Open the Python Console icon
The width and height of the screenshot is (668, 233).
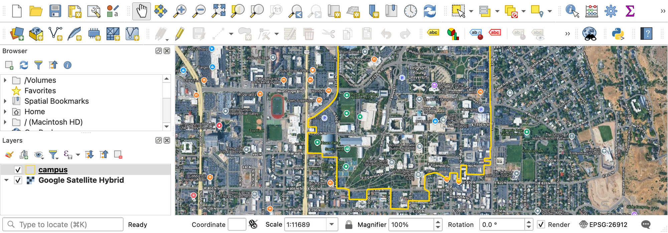pyautogui.click(x=618, y=34)
